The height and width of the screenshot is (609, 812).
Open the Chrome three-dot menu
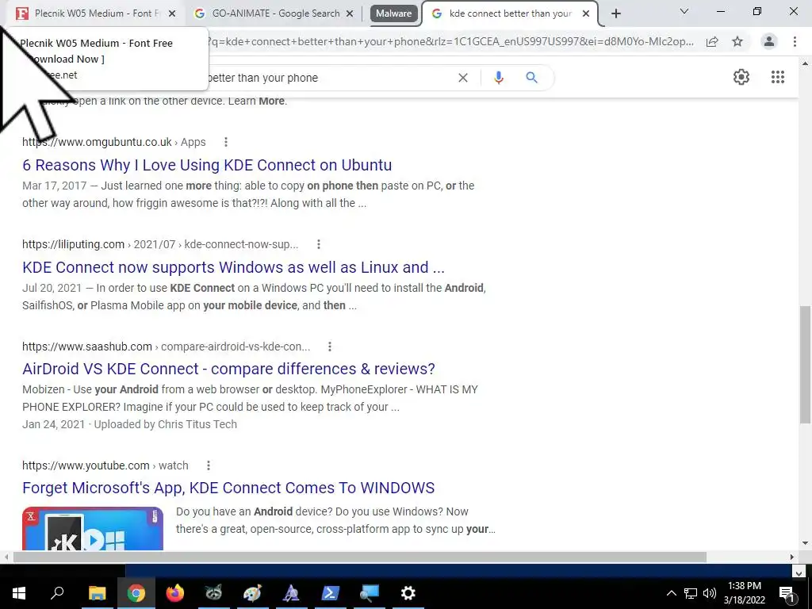pos(795,41)
